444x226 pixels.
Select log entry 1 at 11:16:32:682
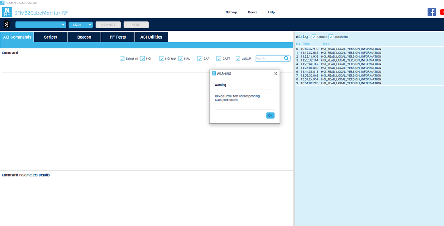coord(339,52)
